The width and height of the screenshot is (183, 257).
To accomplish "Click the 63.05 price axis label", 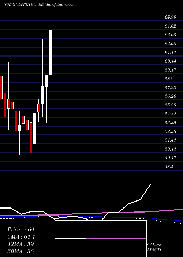I will [171, 35].
